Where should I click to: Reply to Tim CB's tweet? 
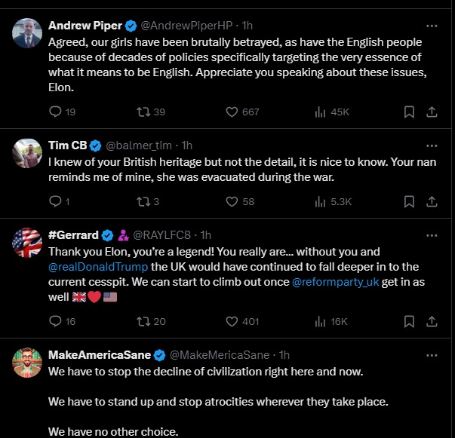coord(55,201)
